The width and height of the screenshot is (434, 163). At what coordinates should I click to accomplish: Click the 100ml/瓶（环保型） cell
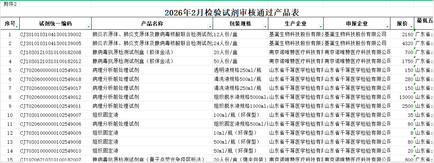(x=240, y=115)
